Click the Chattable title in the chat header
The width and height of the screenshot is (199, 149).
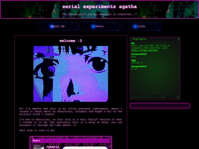click(x=139, y=39)
